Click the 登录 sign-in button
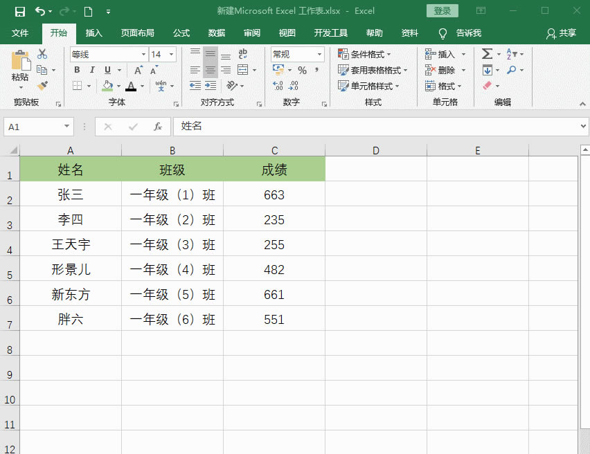 (442, 11)
